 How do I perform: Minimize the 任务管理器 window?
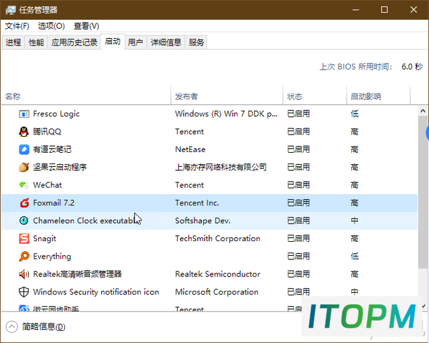[x=356, y=10]
